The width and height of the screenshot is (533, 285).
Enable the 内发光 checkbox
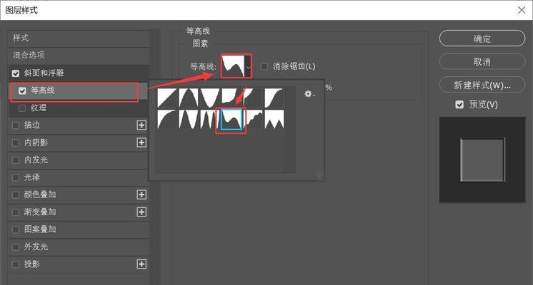pyautogui.click(x=16, y=160)
